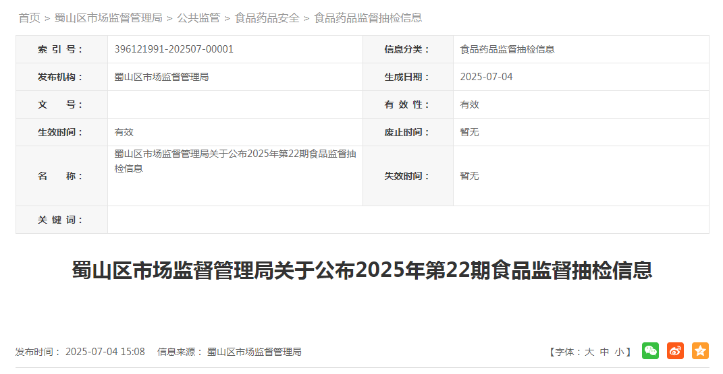The width and height of the screenshot is (723, 374).
Task: Click 信息来源 value 蜀山区市场监督管理局
Action: (x=254, y=352)
